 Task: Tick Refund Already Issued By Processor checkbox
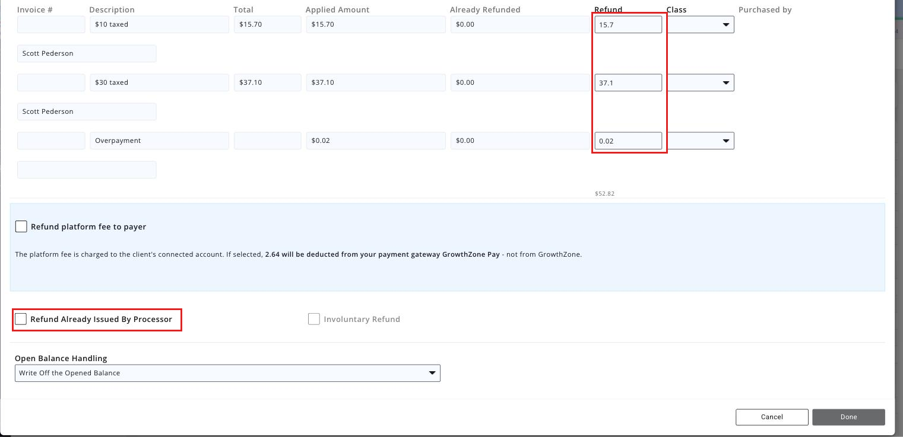click(x=21, y=319)
